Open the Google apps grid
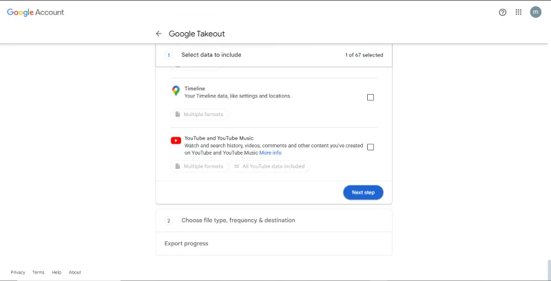The height and width of the screenshot is (281, 551). pyautogui.click(x=519, y=12)
